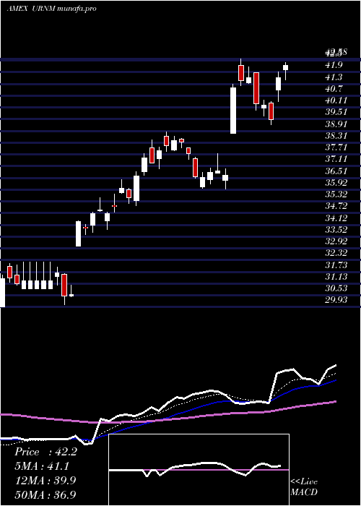Click the 12MA : 39.9 readout
Screen dimensions: 361x506
(x=45, y=480)
